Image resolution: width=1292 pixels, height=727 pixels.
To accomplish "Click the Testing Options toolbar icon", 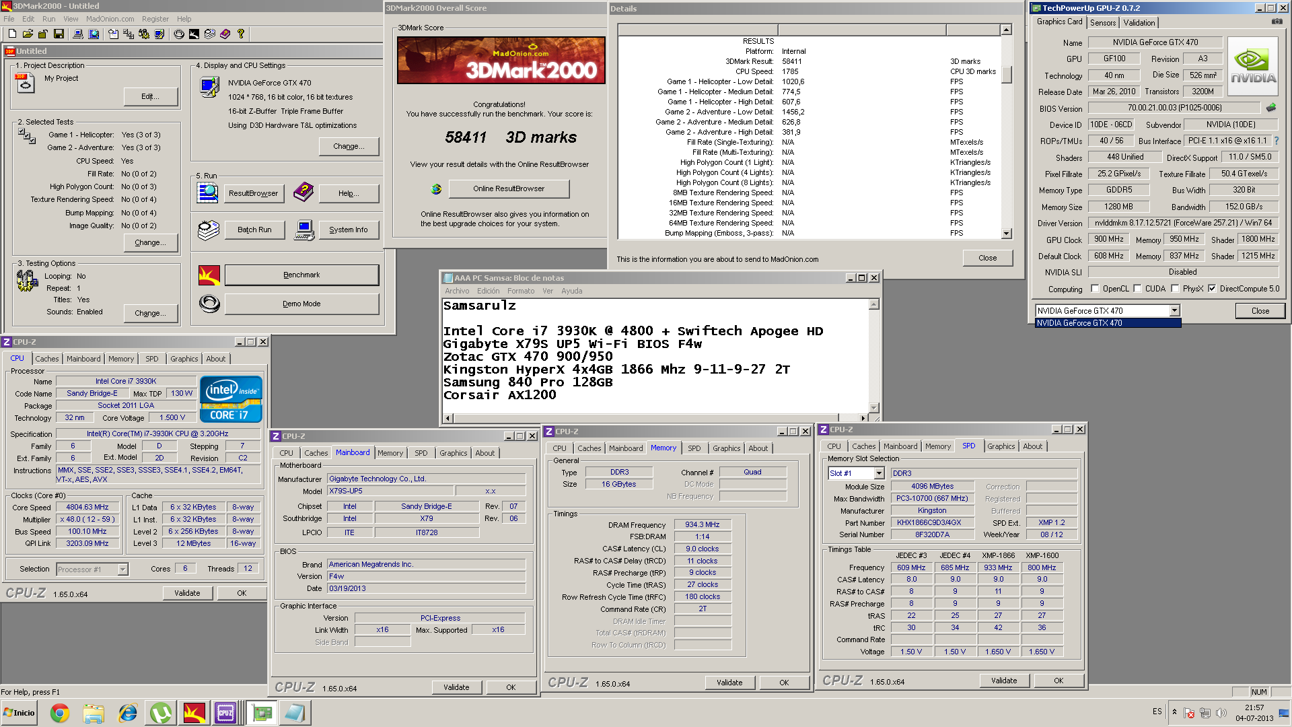I will [x=144, y=34].
